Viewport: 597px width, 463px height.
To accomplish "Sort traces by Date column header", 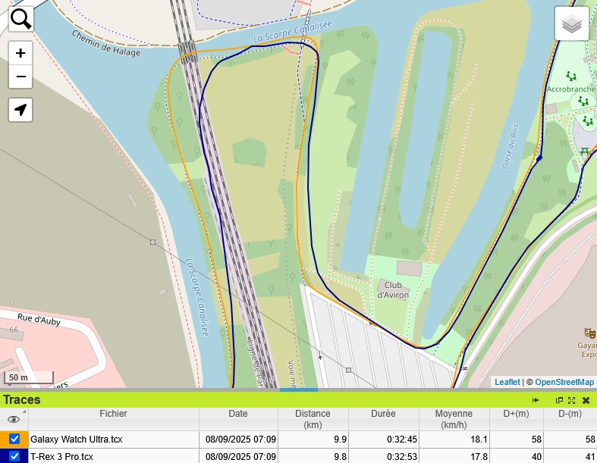I will 237,414.
